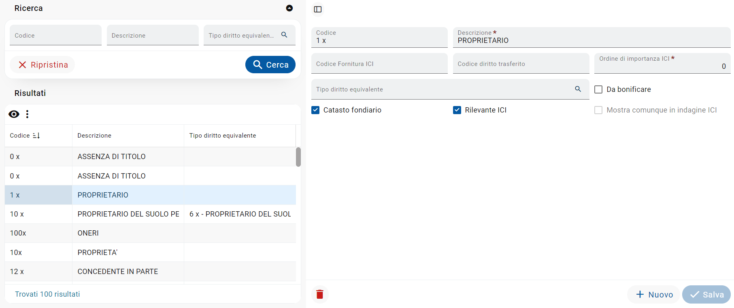Select the ONERI row in results
This screenshot has height=308, width=734.
pyautogui.click(x=150, y=233)
